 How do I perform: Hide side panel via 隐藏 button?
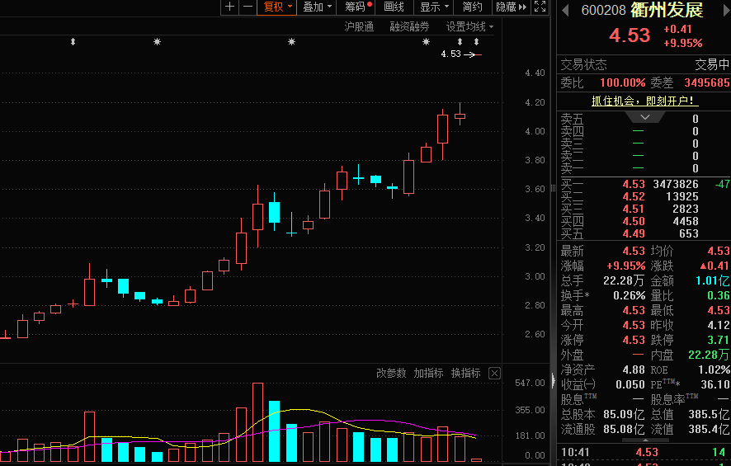point(511,7)
